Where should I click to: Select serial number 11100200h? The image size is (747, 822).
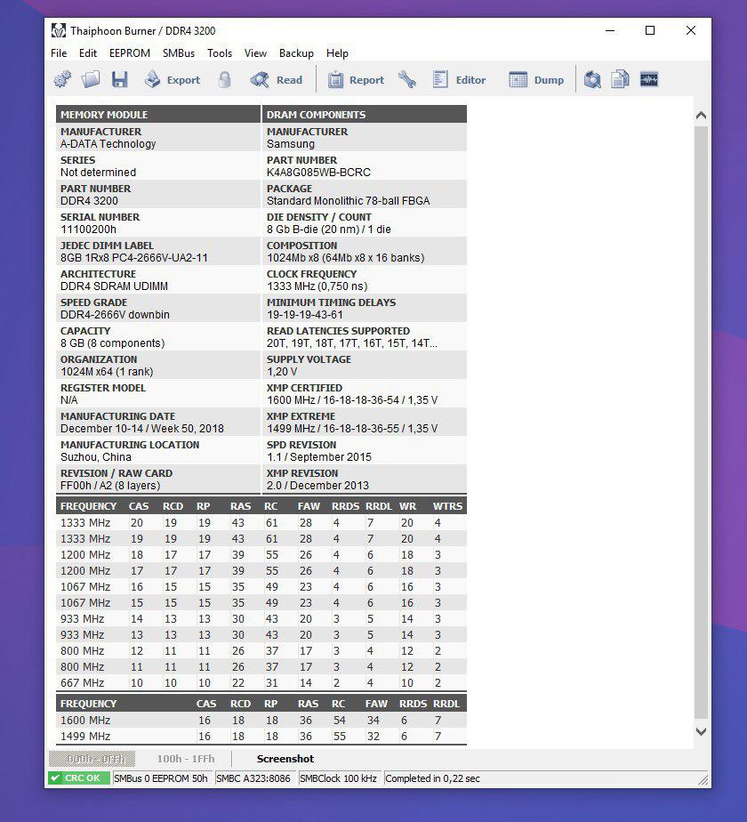(88, 230)
